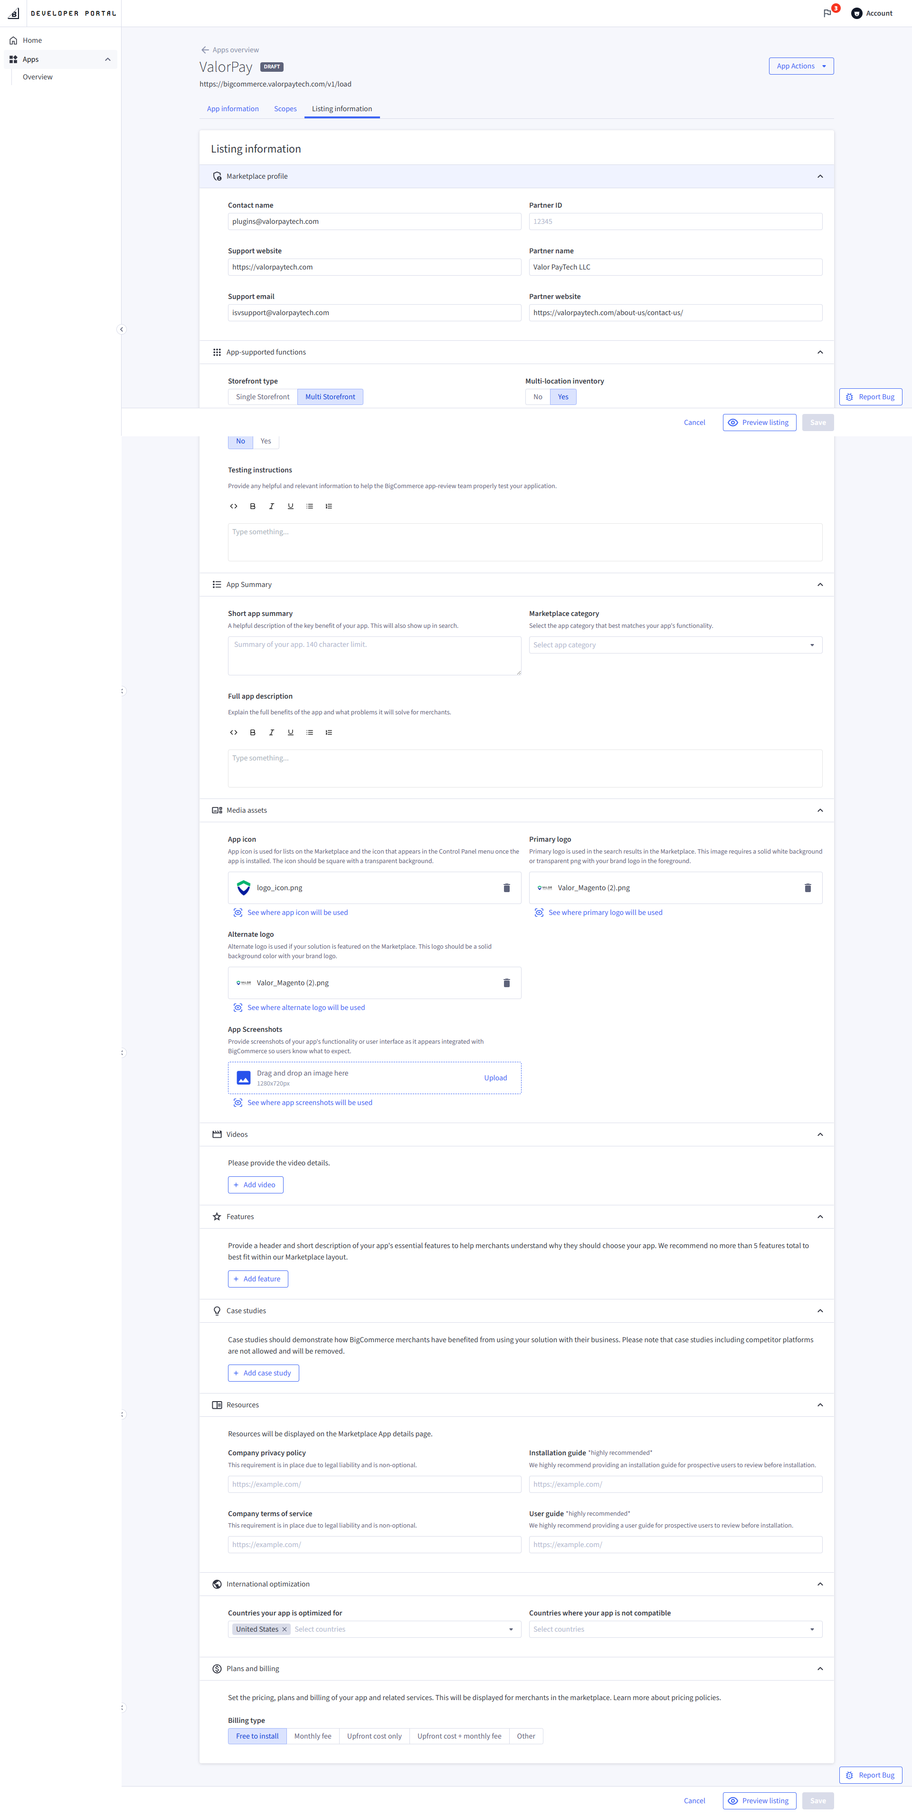This screenshot has width=912, height=1817.
Task: Set Multi-location inventory to Yes
Action: pos(563,397)
